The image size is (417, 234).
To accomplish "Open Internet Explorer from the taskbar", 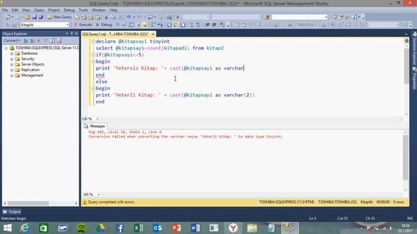I will 25,228.
